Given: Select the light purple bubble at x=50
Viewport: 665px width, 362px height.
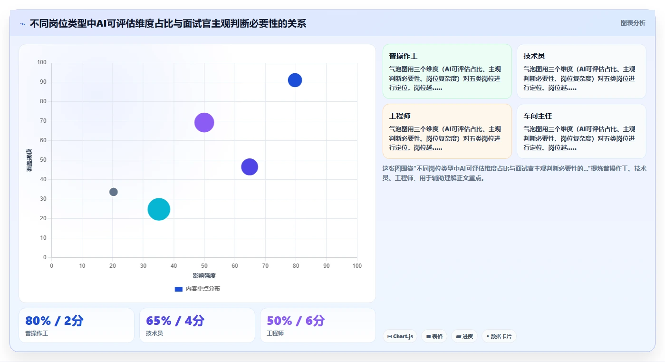Looking at the screenshot, I should pos(204,122).
